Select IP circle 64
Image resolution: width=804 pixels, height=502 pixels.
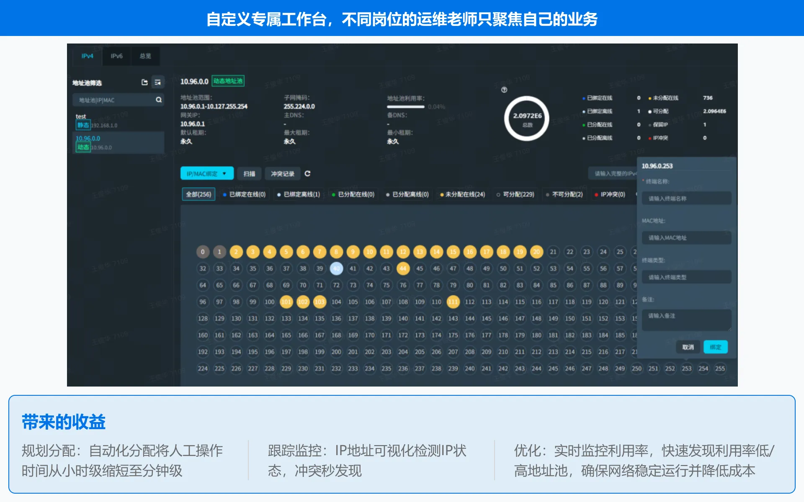coord(203,285)
